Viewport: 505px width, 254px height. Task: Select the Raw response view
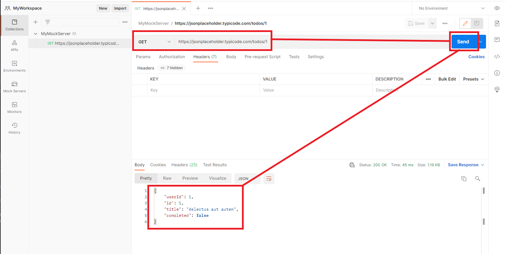point(167,178)
